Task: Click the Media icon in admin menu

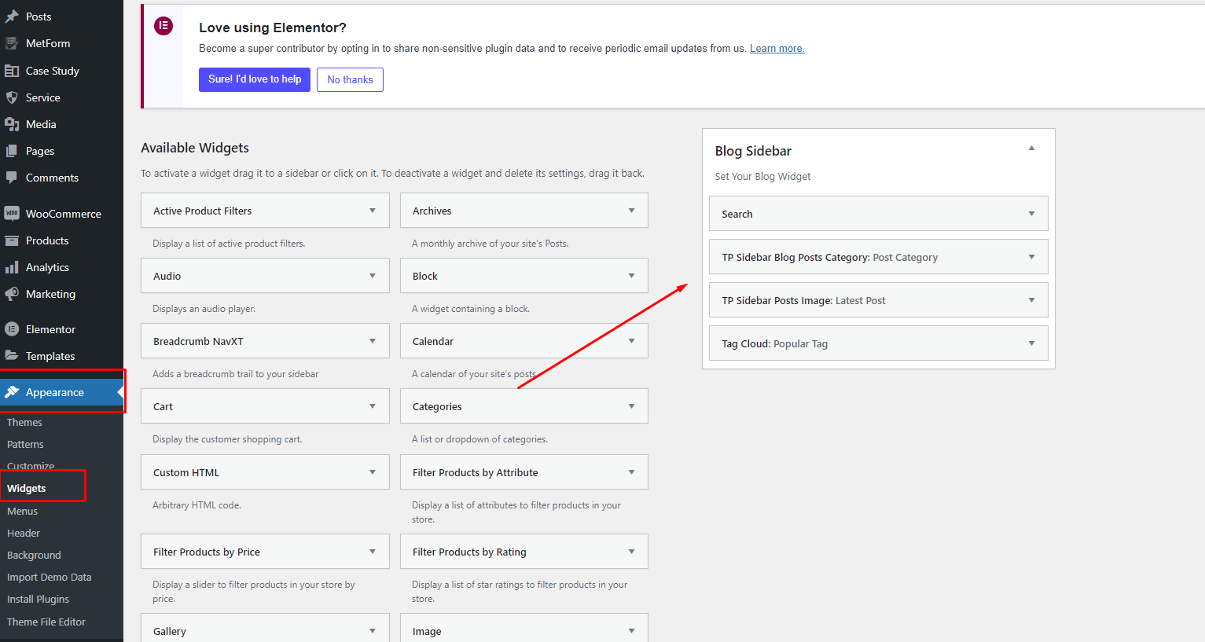Action: pyautogui.click(x=12, y=124)
